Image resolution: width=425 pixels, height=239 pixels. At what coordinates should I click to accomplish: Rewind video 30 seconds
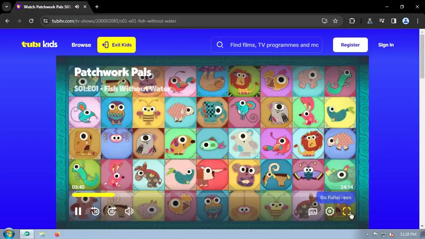(95, 211)
